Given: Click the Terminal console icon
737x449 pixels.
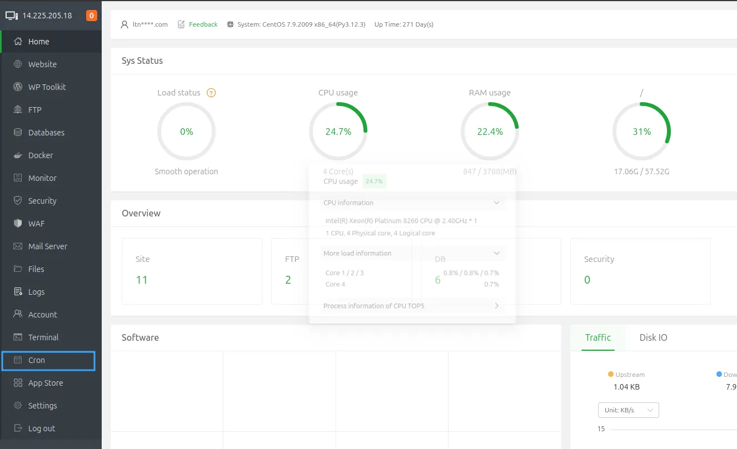Looking at the screenshot, I should pyautogui.click(x=18, y=337).
